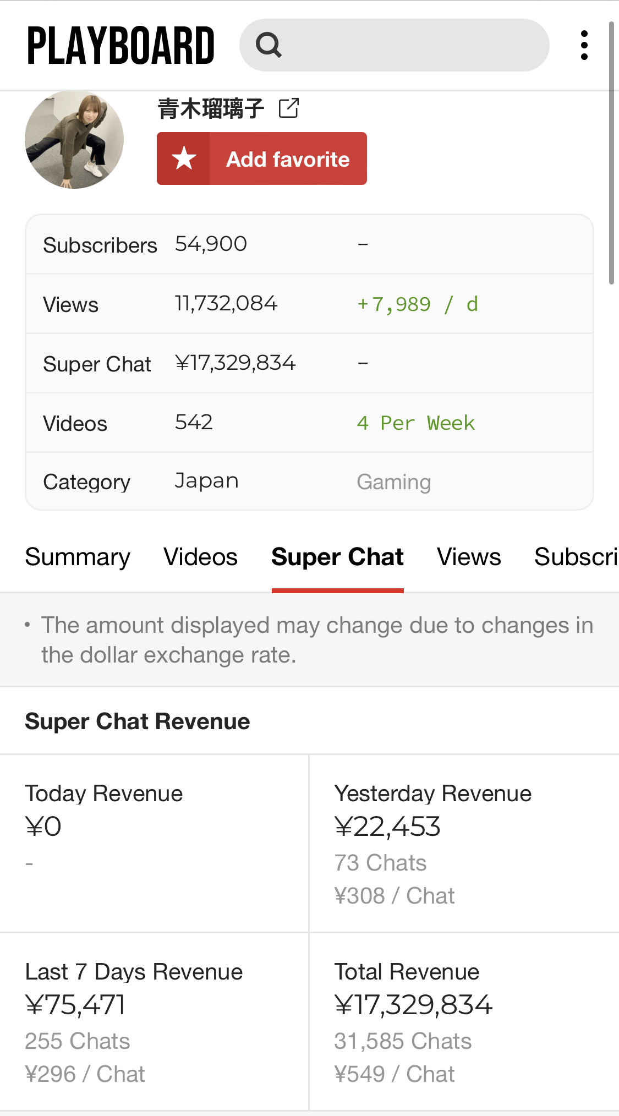The width and height of the screenshot is (619, 1116).
Task: Click the page vertical scrollbar
Action: (611, 154)
